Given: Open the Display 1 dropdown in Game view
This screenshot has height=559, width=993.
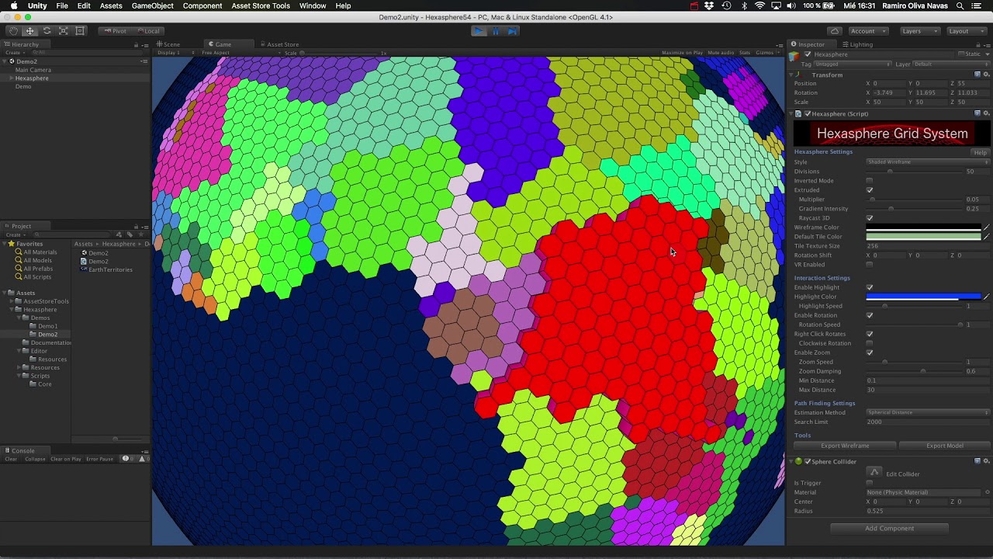Looking at the screenshot, I should (x=169, y=53).
